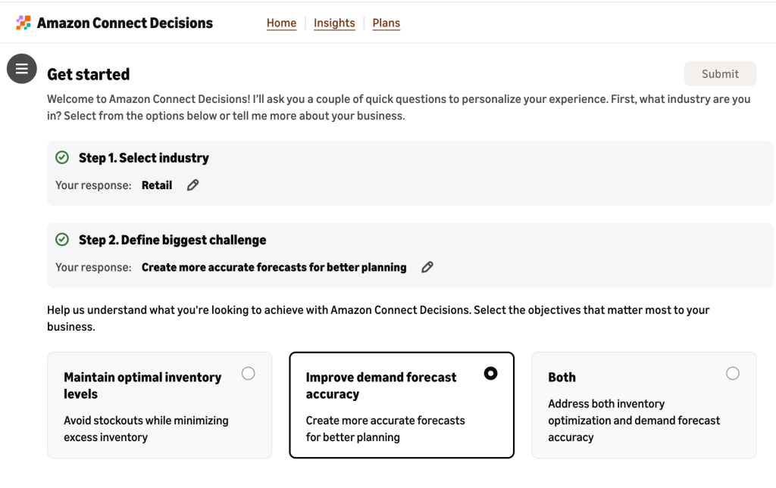Click the Step 1 green checkmark icon
The width and height of the screenshot is (776, 488).
tap(62, 157)
